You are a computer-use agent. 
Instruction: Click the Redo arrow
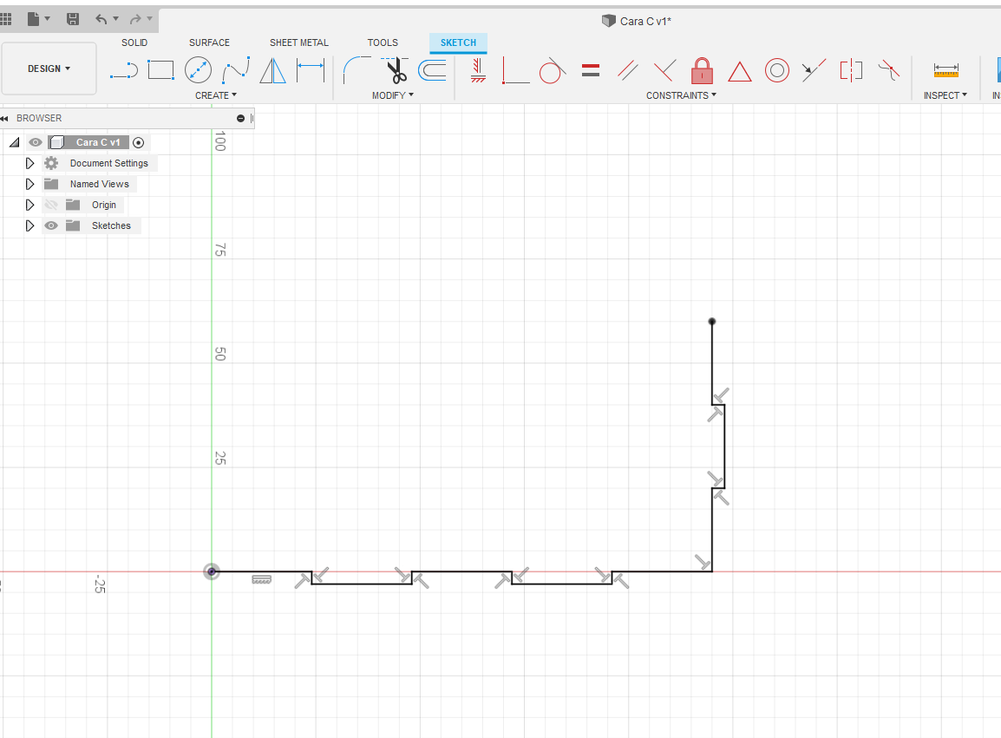pos(135,19)
